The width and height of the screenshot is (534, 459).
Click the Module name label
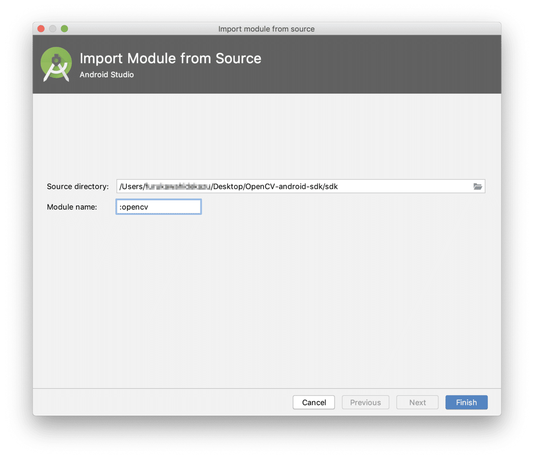click(72, 207)
